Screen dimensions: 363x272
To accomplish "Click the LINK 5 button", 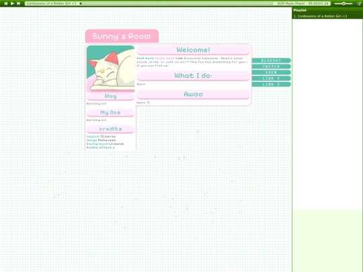I will tap(271, 85).
